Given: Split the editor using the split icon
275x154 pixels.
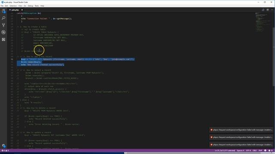Looking at the screenshot, I should coord(267,10).
